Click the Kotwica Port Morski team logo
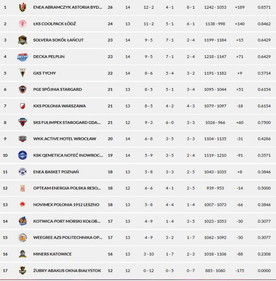This screenshot has width=276, height=281. pos(22,221)
